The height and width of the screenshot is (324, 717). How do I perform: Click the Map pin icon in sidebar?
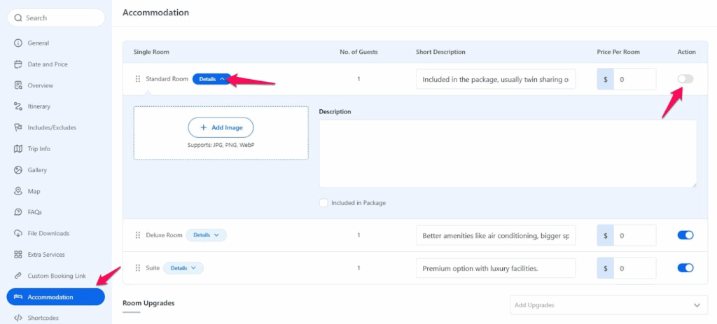pyautogui.click(x=19, y=191)
